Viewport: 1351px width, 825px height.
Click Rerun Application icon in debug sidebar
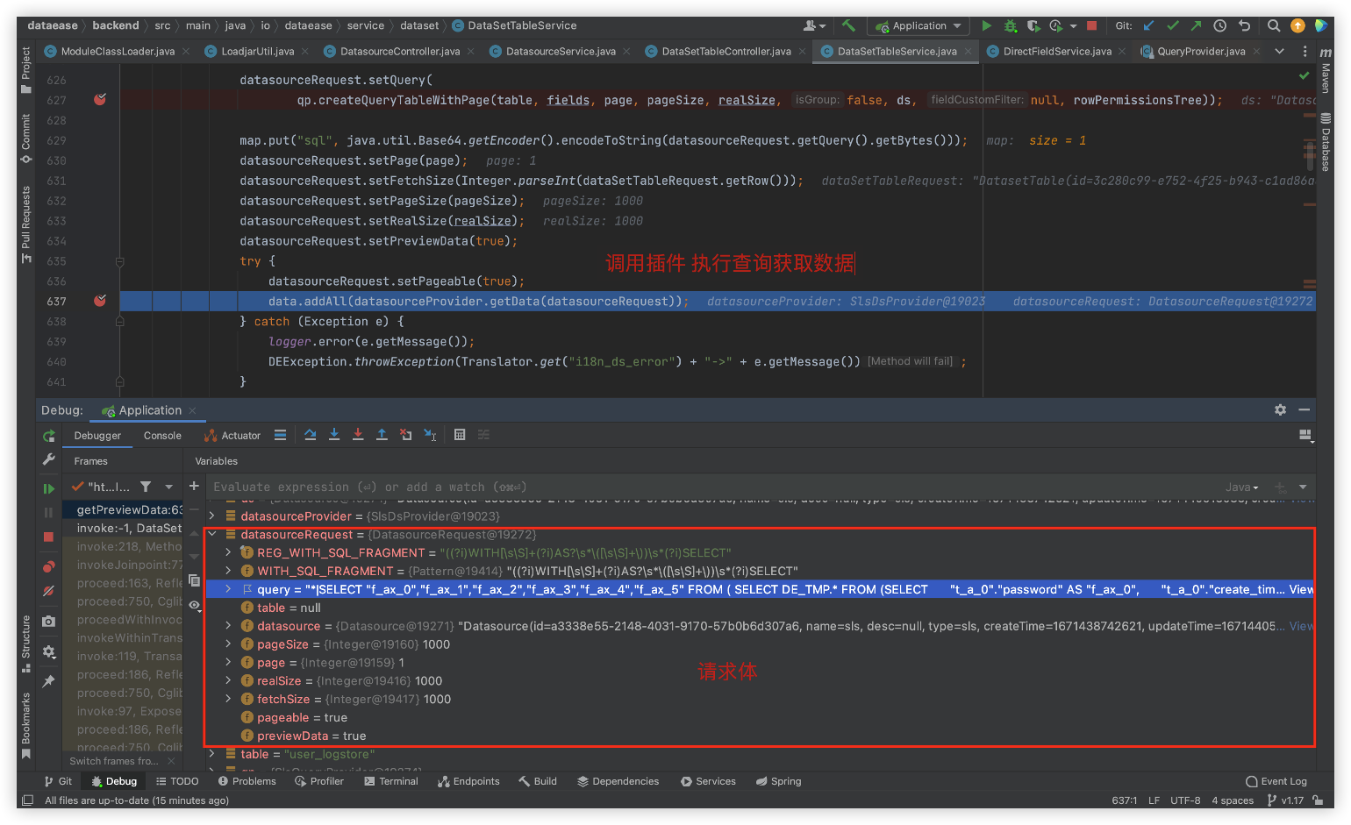point(49,437)
